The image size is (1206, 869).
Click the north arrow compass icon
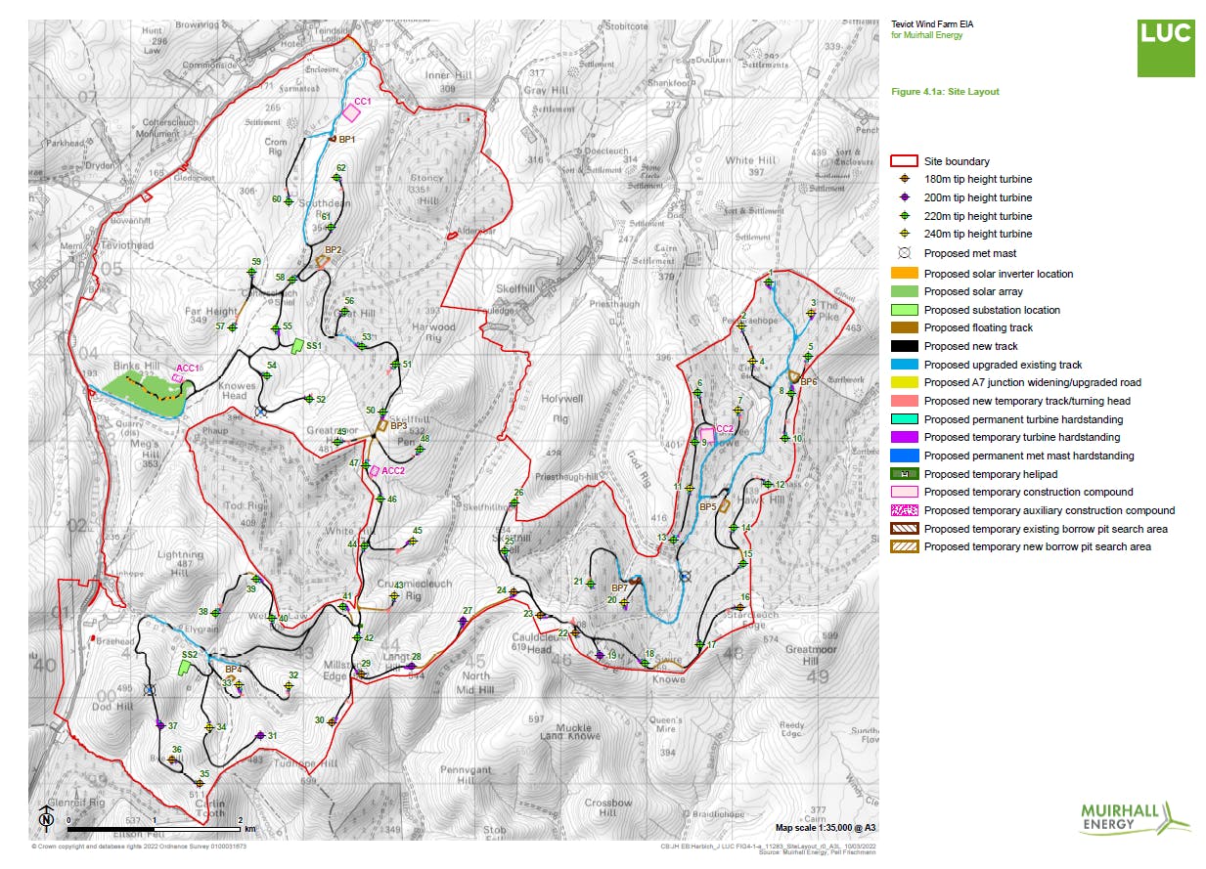(46, 813)
